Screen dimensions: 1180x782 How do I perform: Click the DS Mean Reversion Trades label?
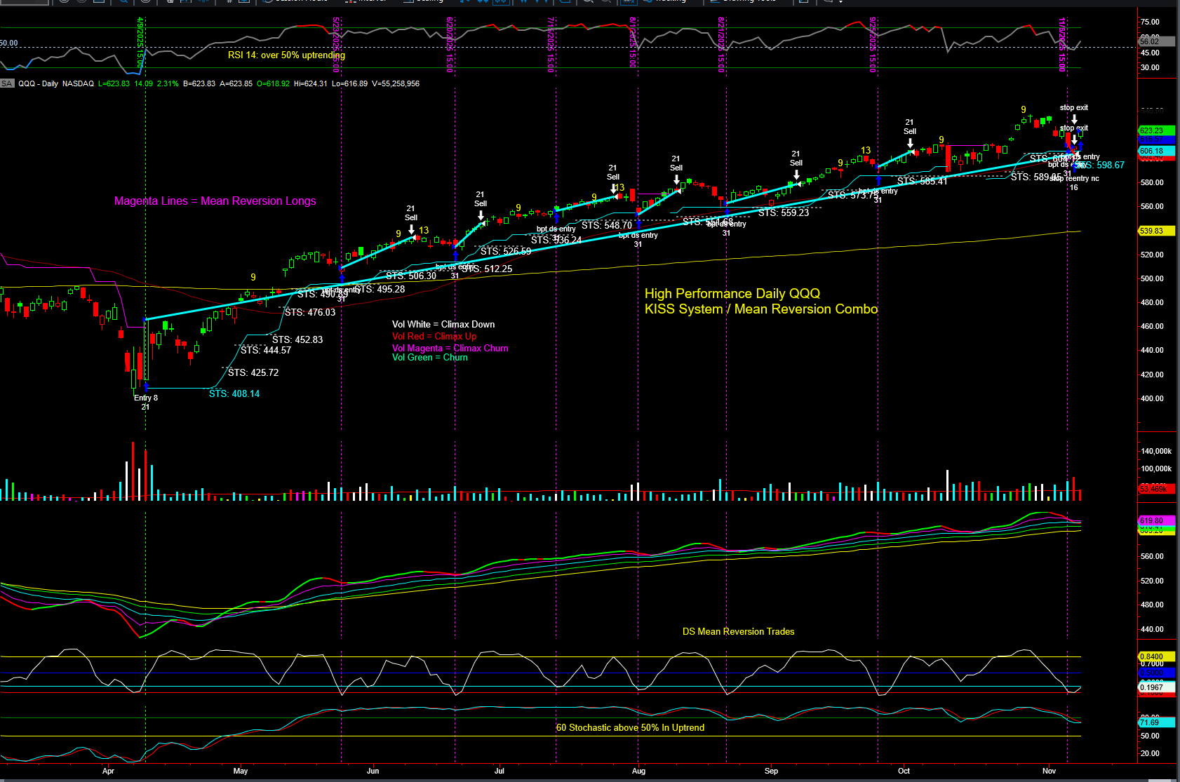click(x=738, y=632)
